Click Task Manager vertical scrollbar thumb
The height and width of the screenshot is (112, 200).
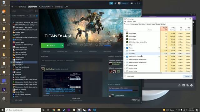point(192,45)
